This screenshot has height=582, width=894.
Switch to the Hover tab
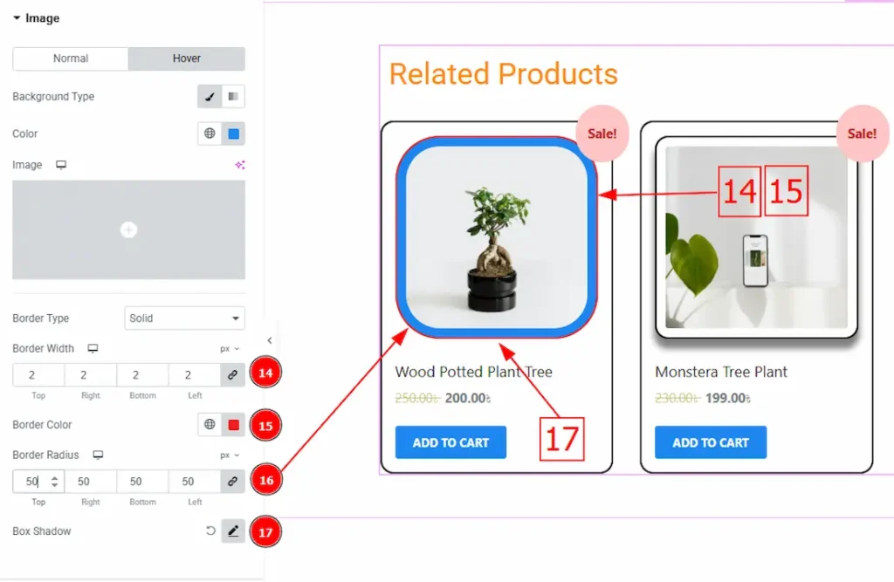click(187, 58)
